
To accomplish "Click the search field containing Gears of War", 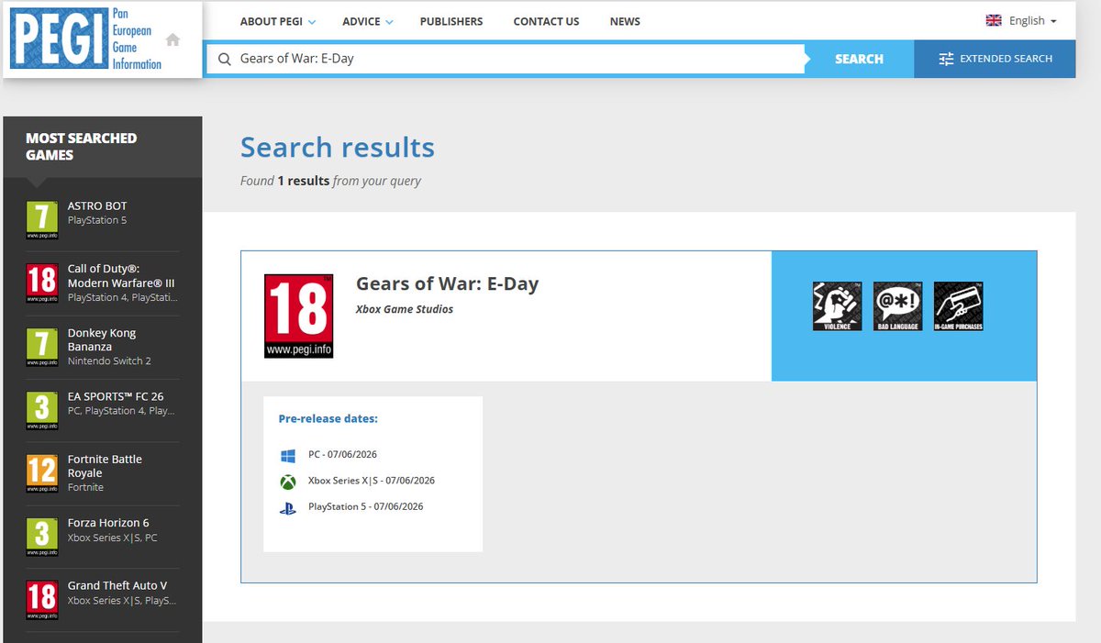I will coord(505,59).
